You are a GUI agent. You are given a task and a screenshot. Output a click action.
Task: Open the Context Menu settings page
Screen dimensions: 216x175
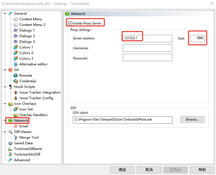(x=31, y=19)
